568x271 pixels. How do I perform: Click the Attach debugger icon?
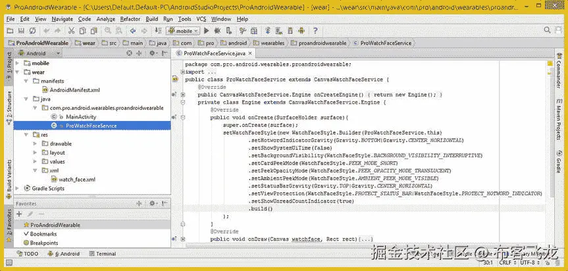[x=229, y=31]
